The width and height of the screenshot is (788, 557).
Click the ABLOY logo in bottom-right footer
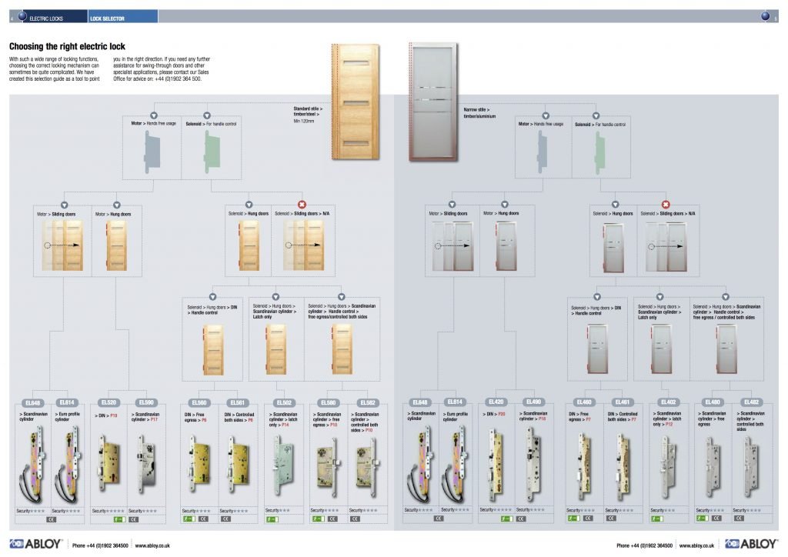coord(751,544)
